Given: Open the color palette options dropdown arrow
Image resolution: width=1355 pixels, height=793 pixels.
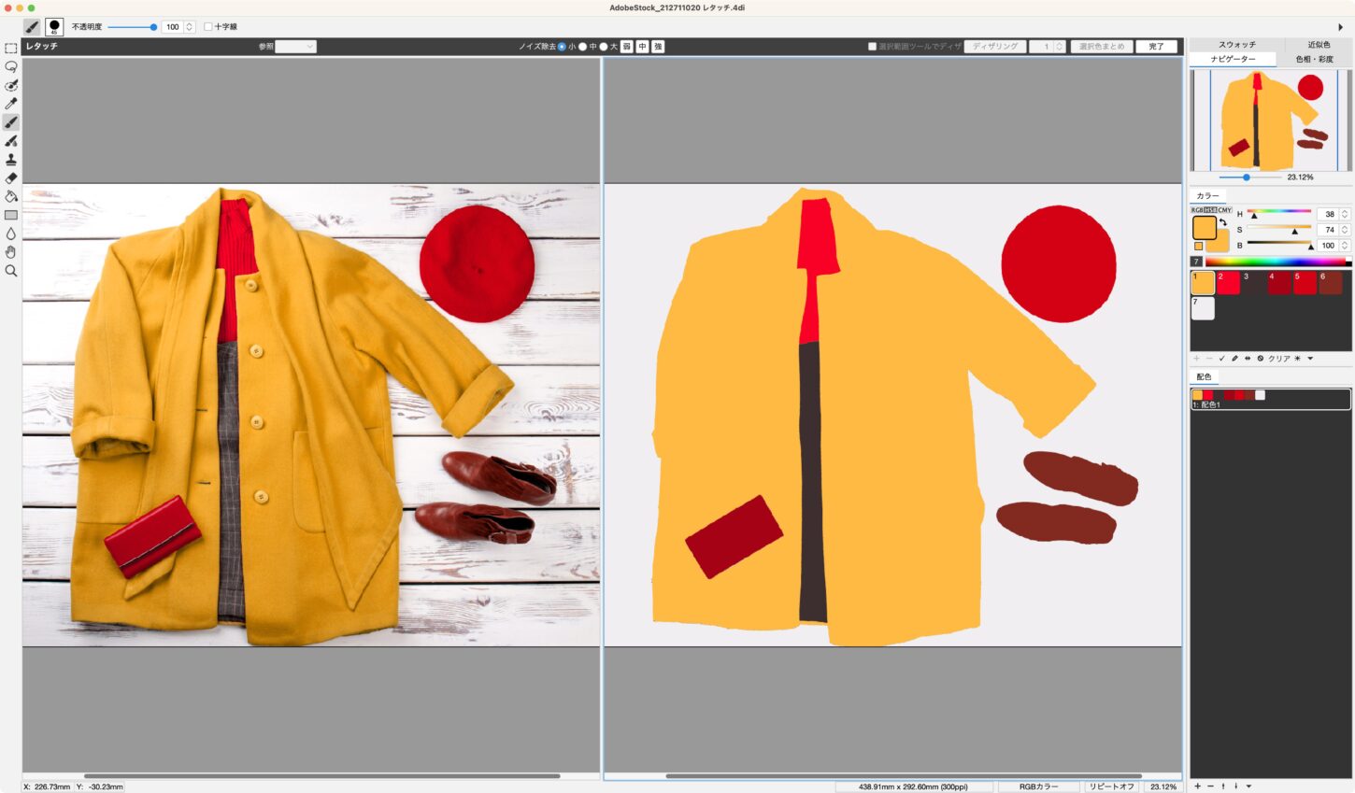Looking at the screenshot, I should (x=1310, y=359).
